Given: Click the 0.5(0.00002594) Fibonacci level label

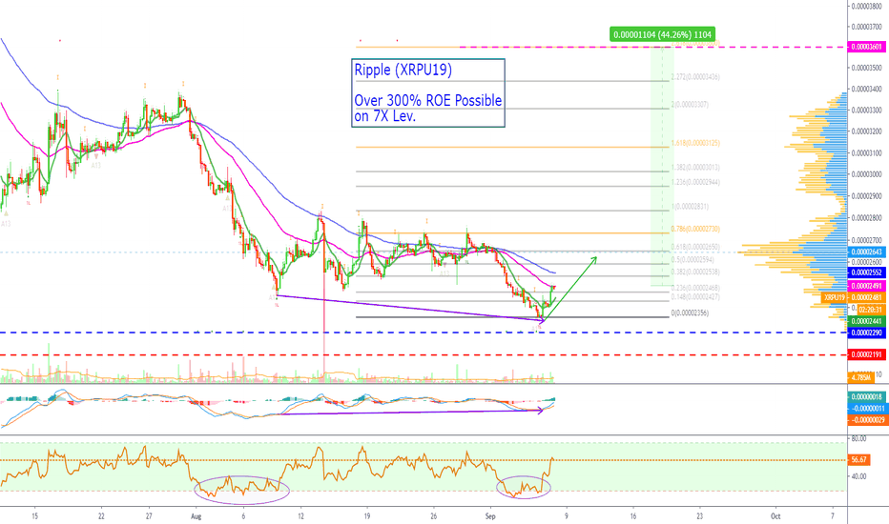Looking at the screenshot, I should click(693, 259).
